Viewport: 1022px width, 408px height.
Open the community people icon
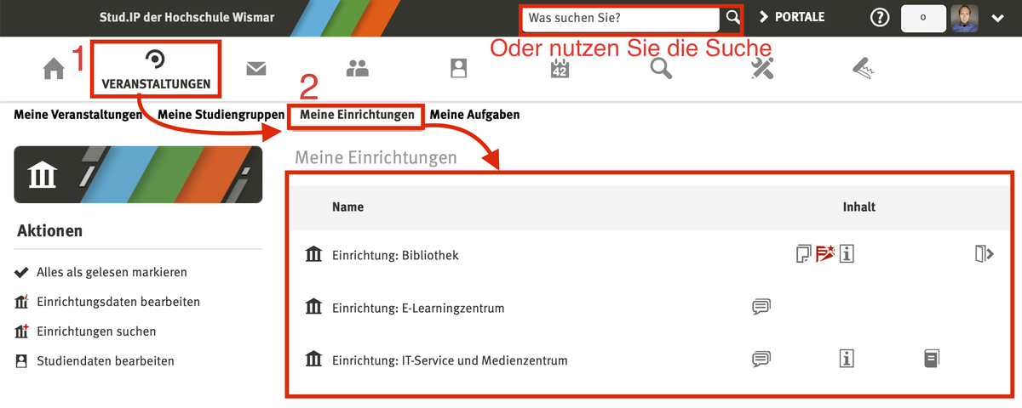358,69
